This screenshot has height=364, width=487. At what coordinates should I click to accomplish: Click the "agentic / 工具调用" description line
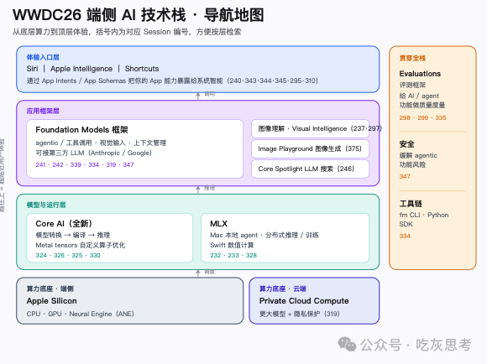click(x=101, y=143)
